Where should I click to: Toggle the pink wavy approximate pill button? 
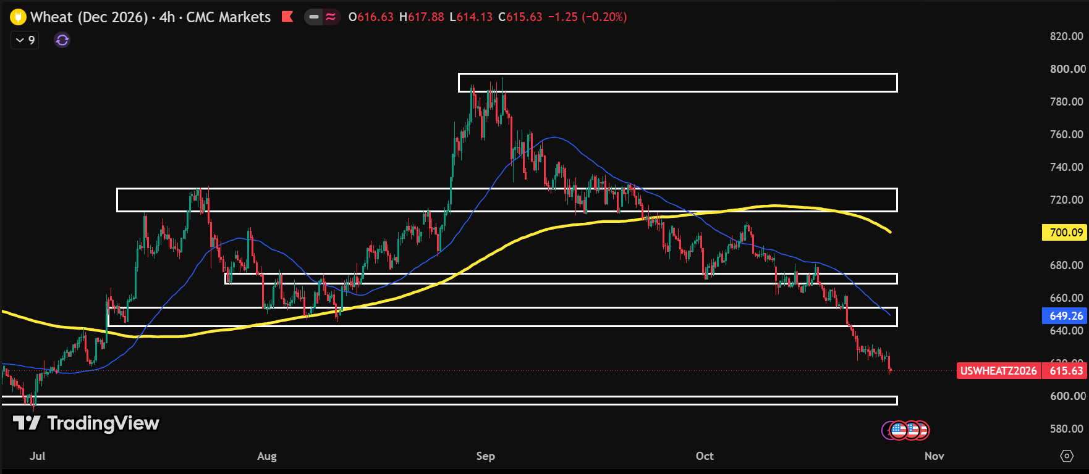[331, 17]
